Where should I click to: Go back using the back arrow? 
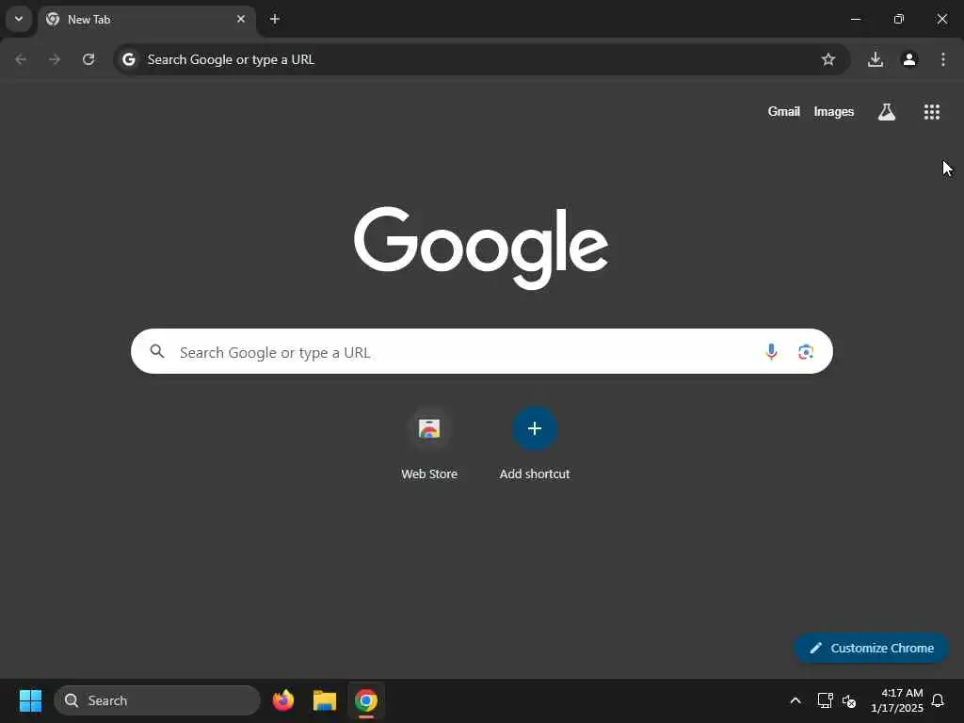pos(21,59)
